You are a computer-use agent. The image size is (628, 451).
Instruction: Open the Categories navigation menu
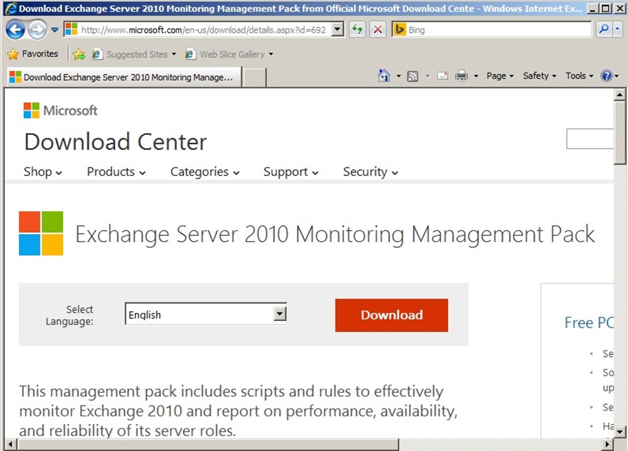click(x=204, y=172)
